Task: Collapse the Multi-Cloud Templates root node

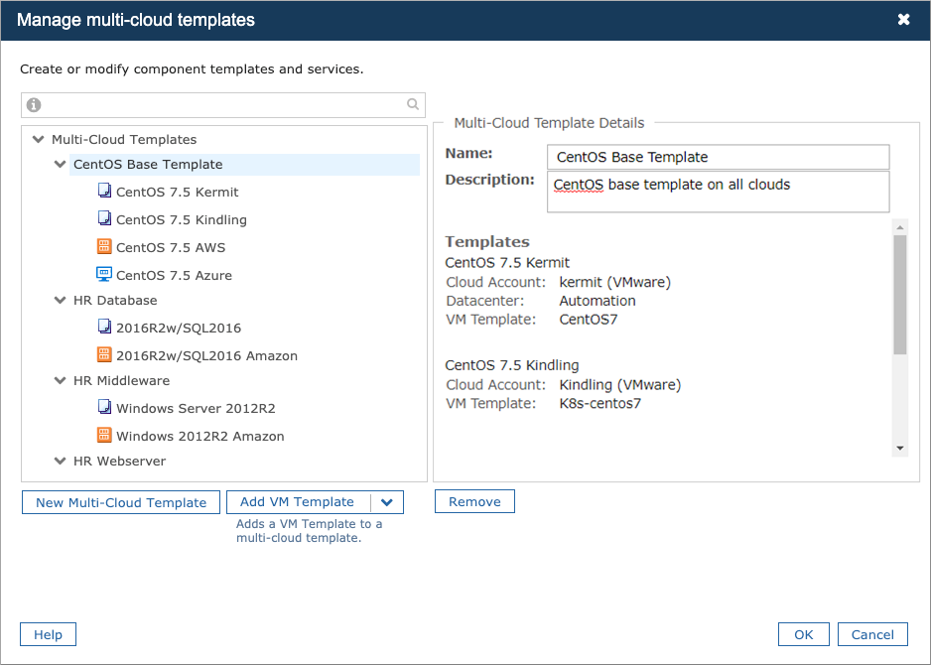Action: (38, 140)
